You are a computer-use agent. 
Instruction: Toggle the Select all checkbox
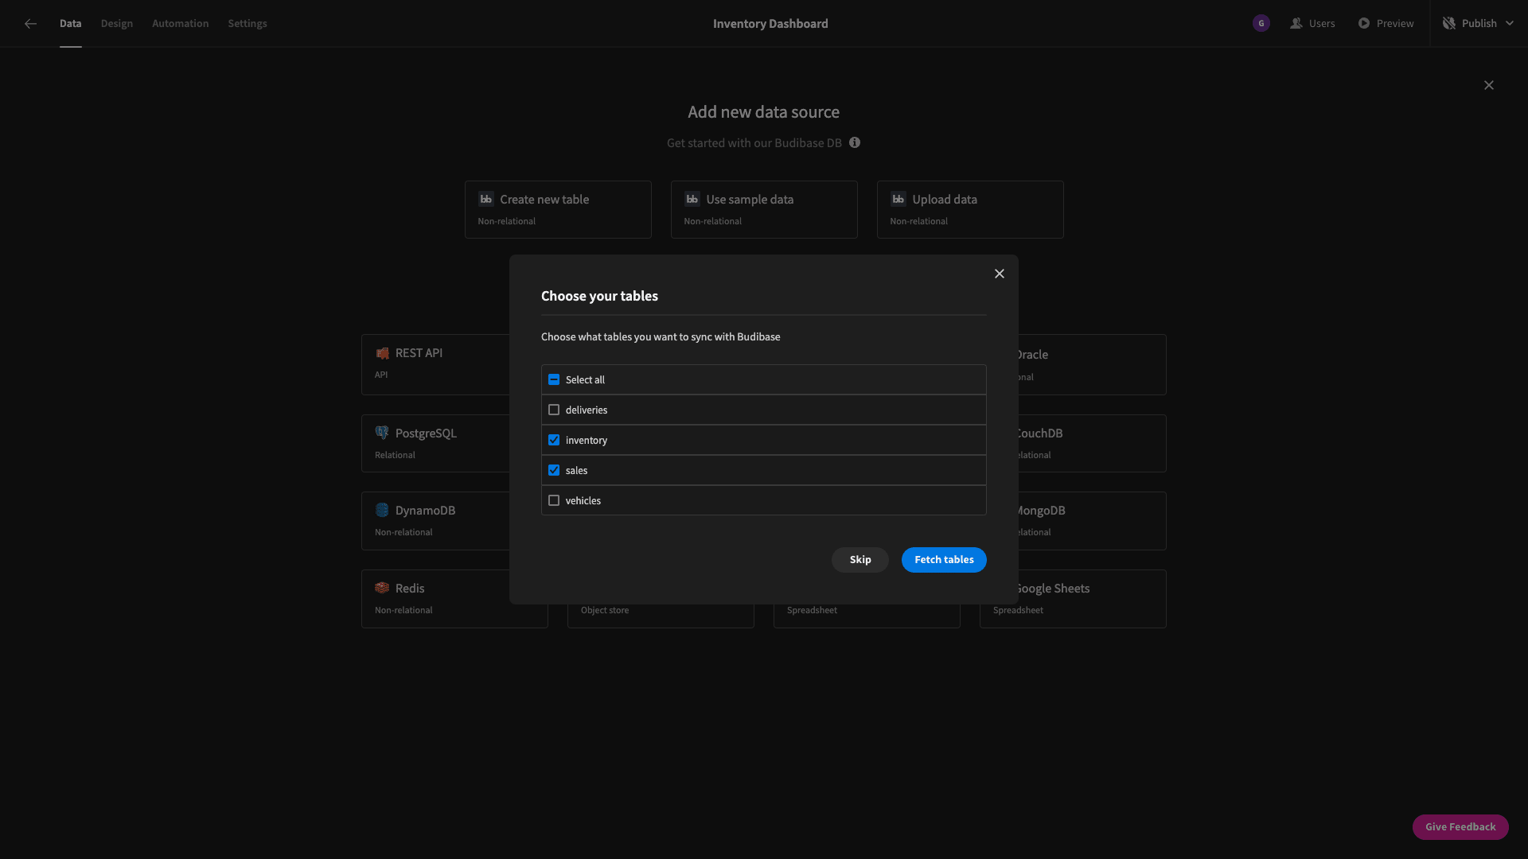point(554,379)
